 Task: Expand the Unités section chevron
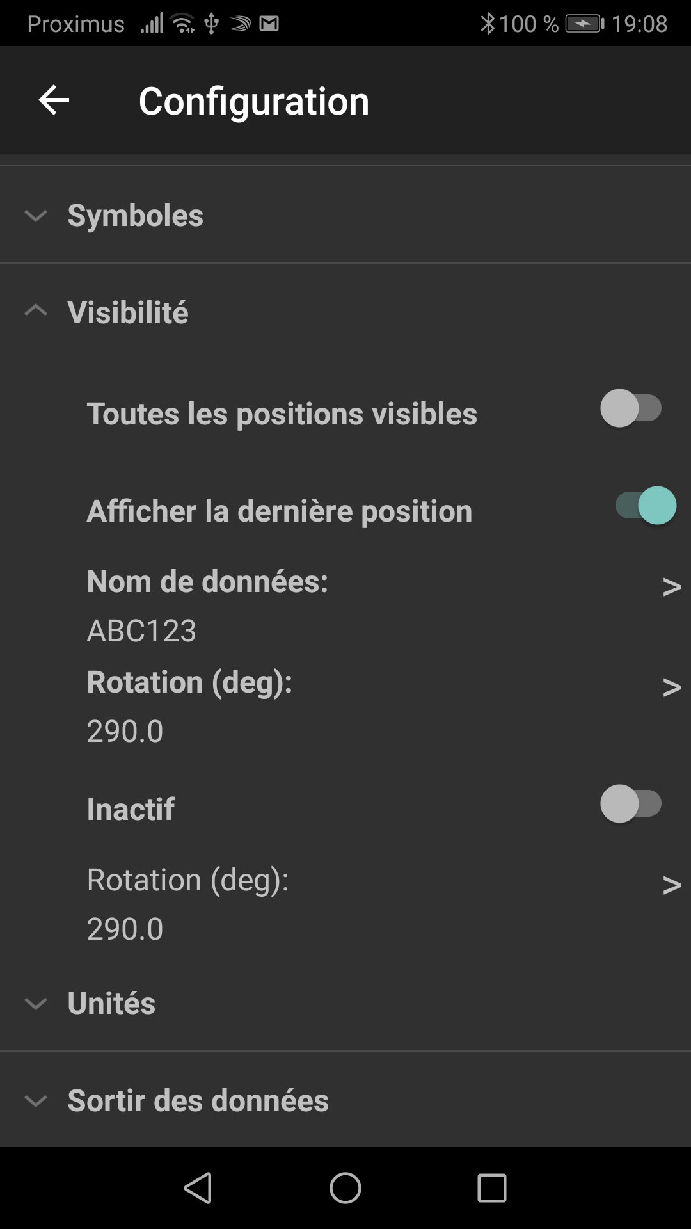click(36, 1003)
